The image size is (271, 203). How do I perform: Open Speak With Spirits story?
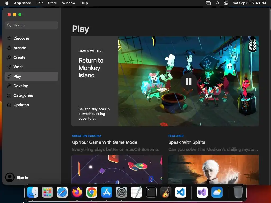(x=187, y=142)
